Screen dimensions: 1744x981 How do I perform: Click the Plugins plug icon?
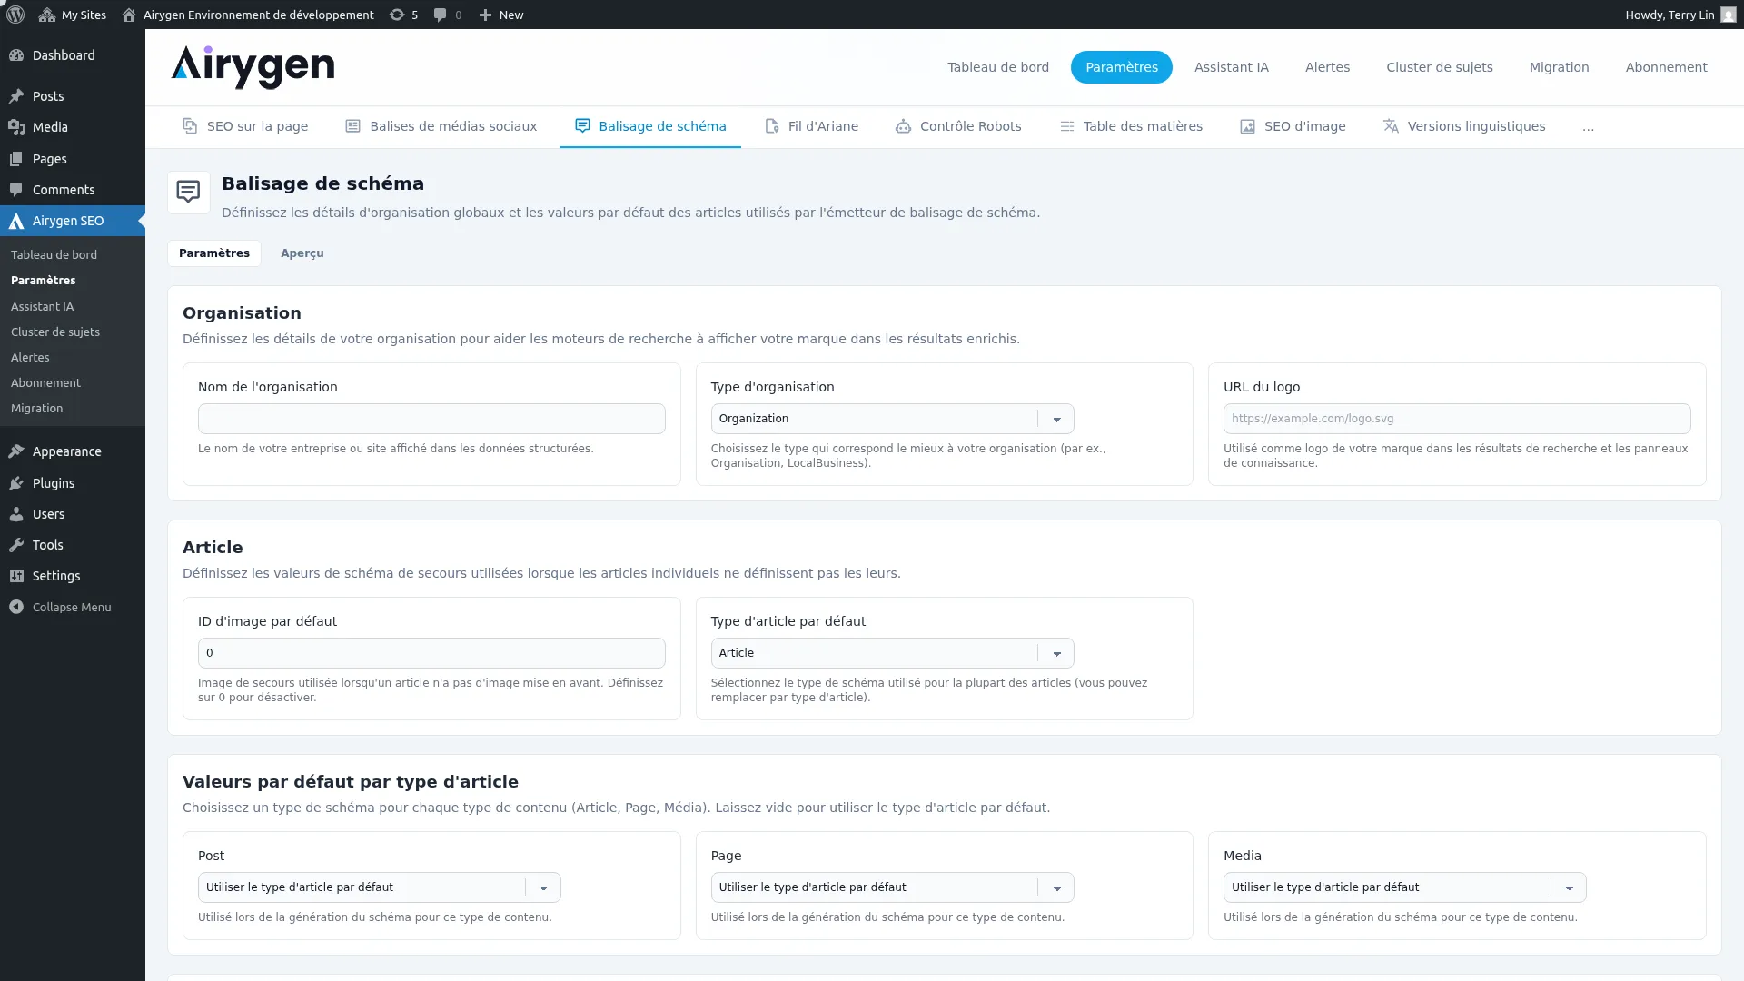(16, 483)
